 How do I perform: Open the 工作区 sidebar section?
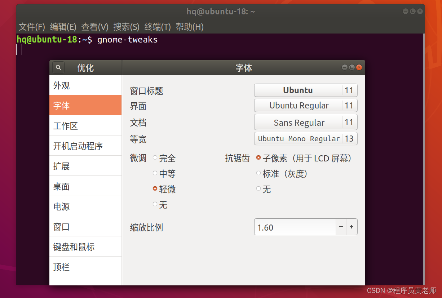(x=85, y=126)
